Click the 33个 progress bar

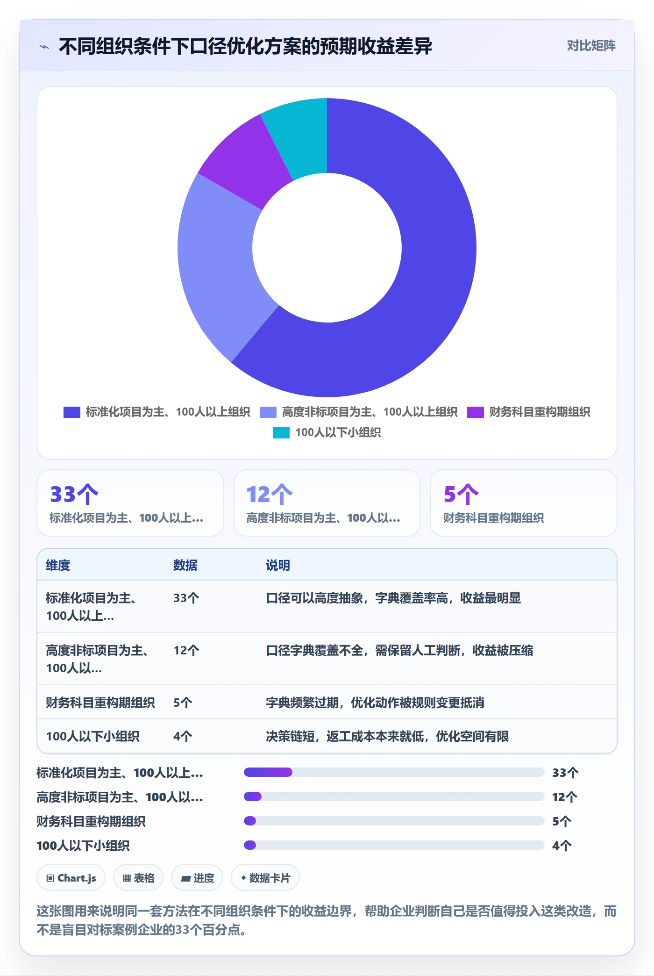point(394,772)
